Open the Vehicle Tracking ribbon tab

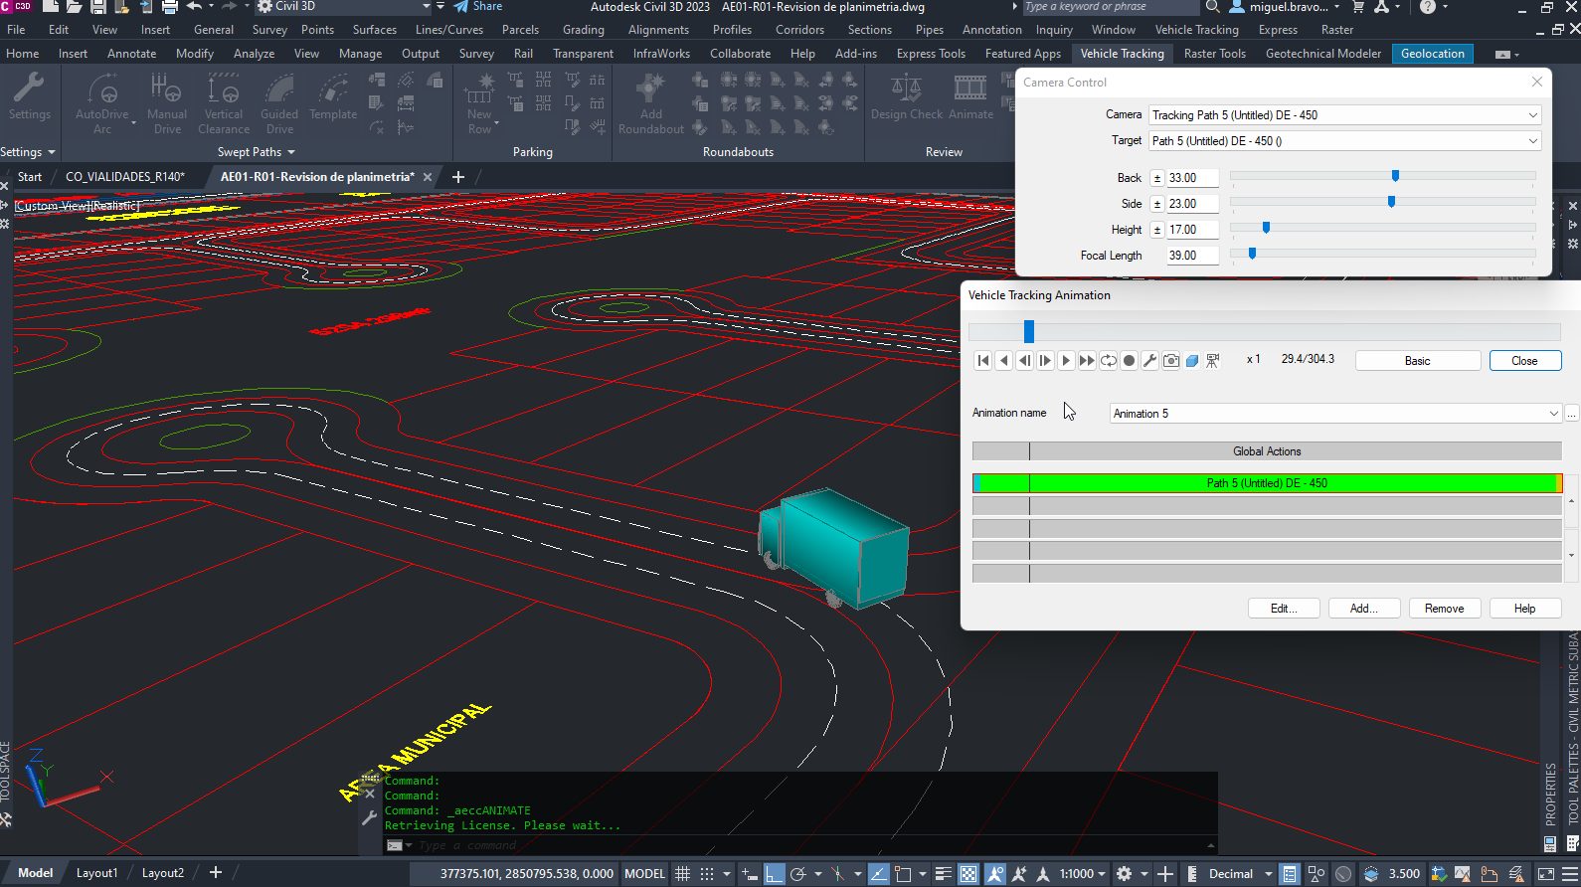coord(1122,54)
